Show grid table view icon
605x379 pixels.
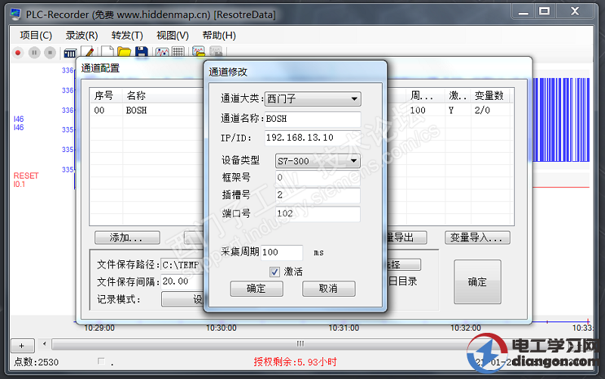178,51
